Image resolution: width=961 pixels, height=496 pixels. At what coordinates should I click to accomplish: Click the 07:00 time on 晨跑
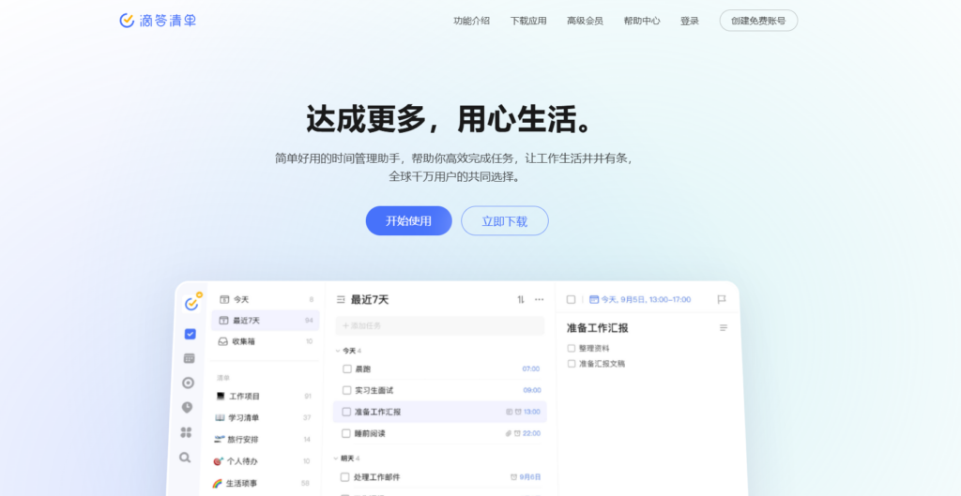click(531, 369)
